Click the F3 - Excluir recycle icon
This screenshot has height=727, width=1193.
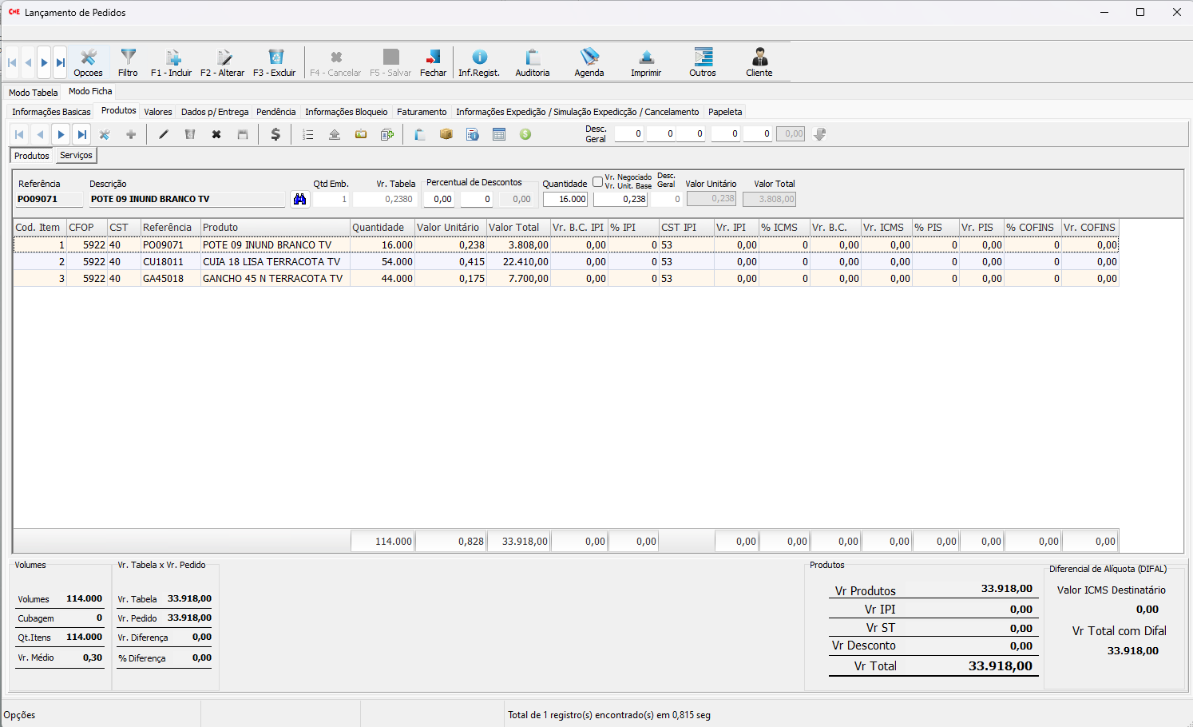click(275, 62)
